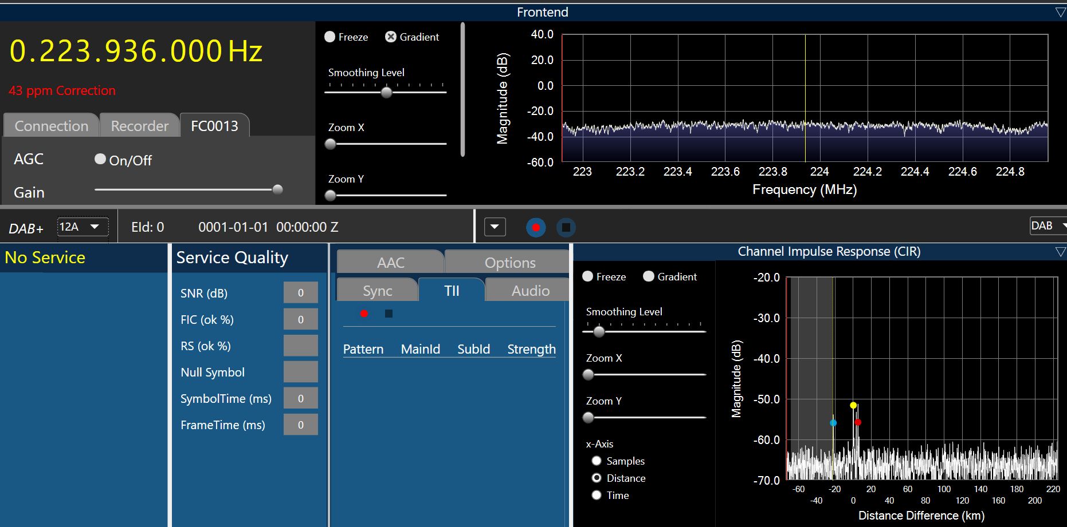Viewport: 1067px width, 527px height.
Task: Collapse the Frontend panel using the corner triangle
Action: pos(1060,12)
